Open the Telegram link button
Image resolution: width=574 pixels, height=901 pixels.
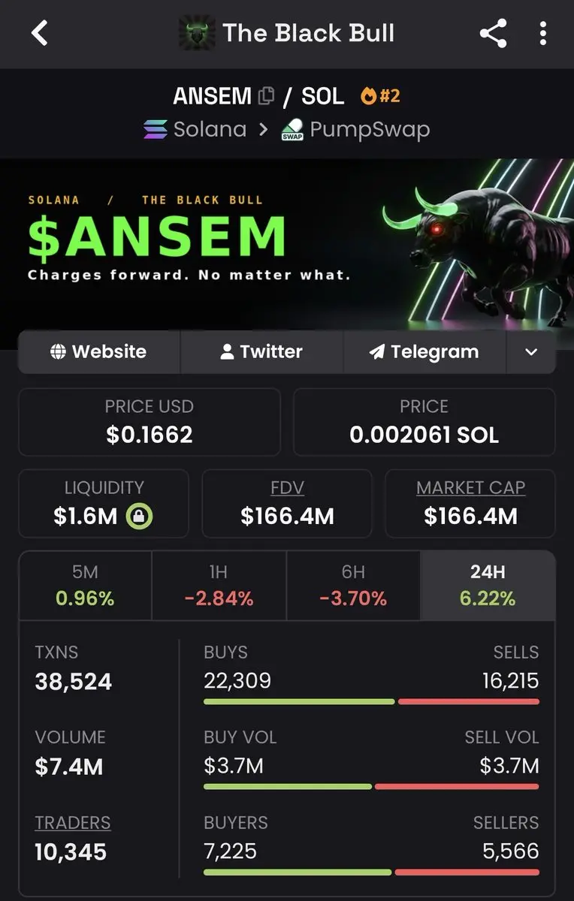click(424, 351)
